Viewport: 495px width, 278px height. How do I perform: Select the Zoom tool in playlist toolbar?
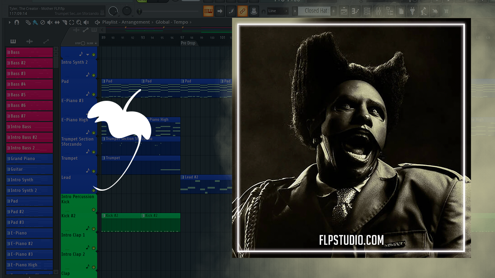pos(79,22)
